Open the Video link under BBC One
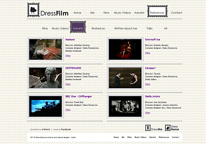 point(68,110)
